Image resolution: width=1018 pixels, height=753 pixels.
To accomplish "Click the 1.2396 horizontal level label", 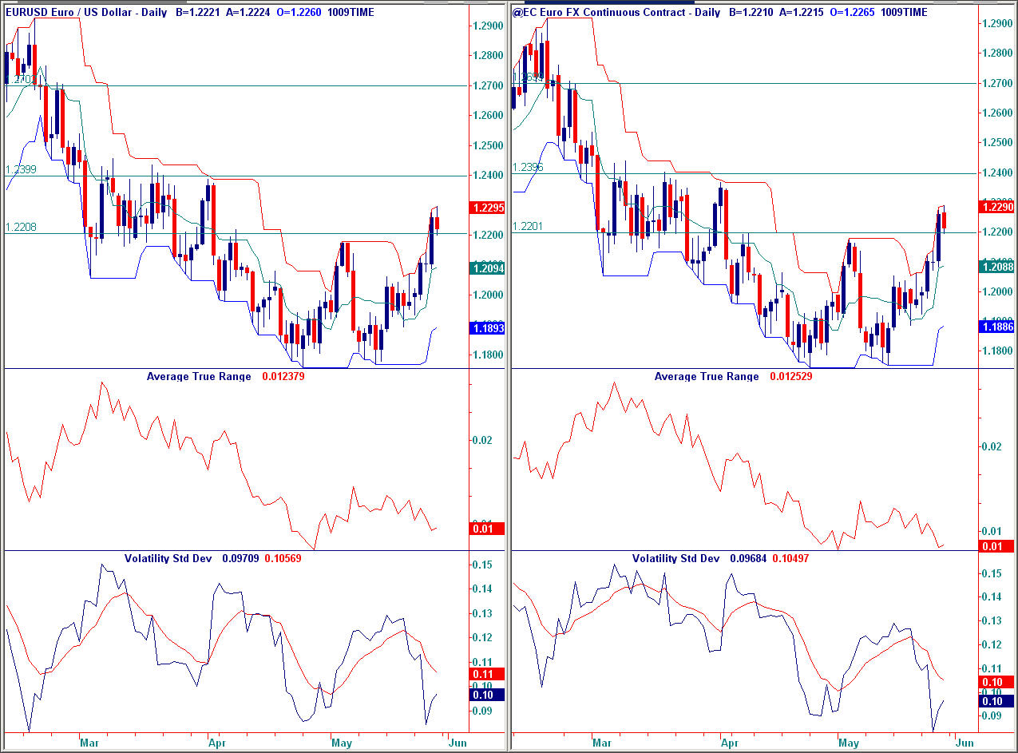I will click(x=528, y=167).
